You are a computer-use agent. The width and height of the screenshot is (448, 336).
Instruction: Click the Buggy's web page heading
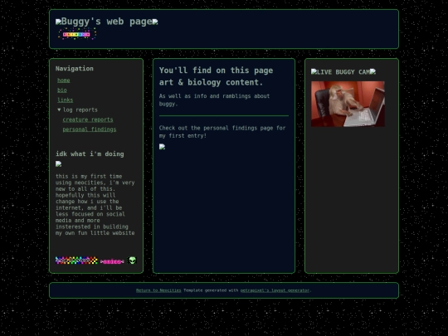click(x=106, y=22)
